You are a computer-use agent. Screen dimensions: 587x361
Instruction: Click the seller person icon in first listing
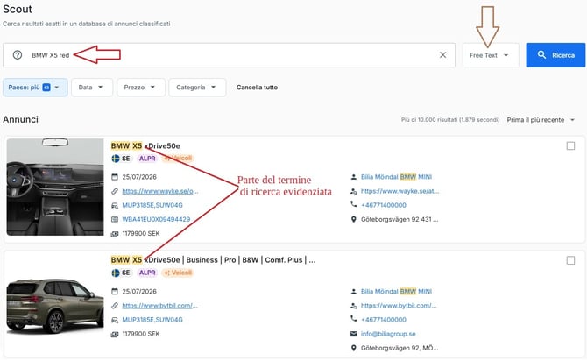353,177
